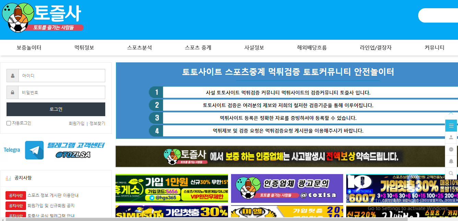The height and width of the screenshot is (221, 458).
Task: Open the 먹튀정보 menu
Action: 84,48
